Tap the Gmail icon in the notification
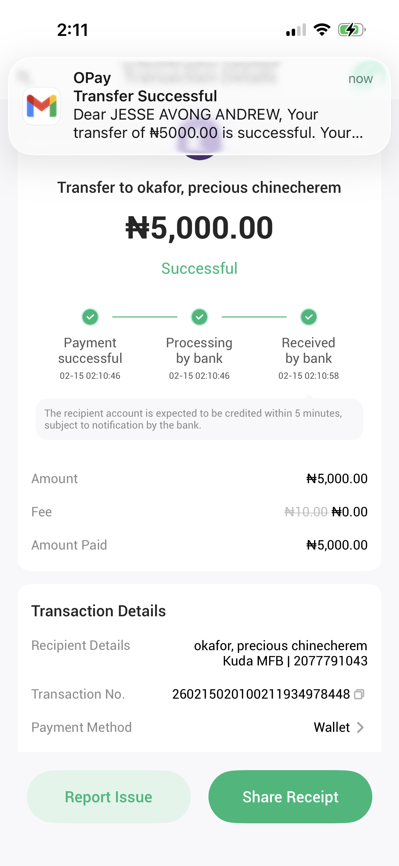 pyautogui.click(x=42, y=106)
